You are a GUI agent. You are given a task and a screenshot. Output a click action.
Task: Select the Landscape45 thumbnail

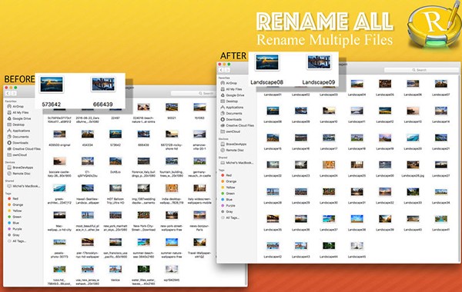coord(357,246)
